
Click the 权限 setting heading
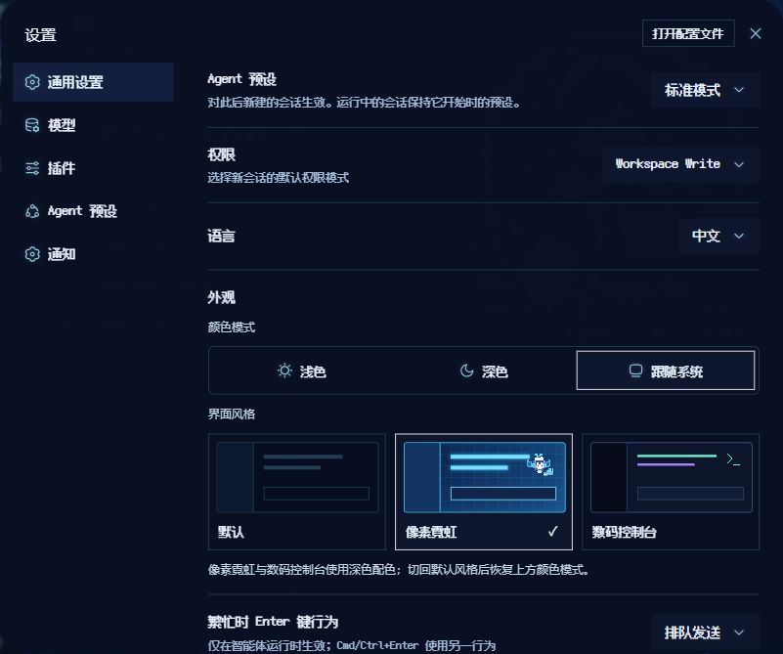coord(221,154)
